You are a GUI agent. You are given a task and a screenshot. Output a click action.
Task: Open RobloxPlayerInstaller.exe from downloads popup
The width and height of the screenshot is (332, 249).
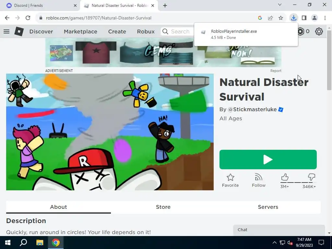(x=246, y=34)
